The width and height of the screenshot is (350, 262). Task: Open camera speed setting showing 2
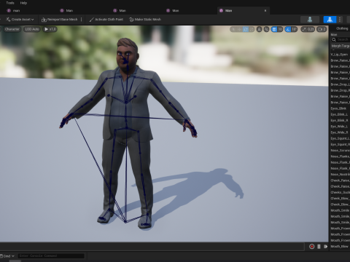coord(322,29)
